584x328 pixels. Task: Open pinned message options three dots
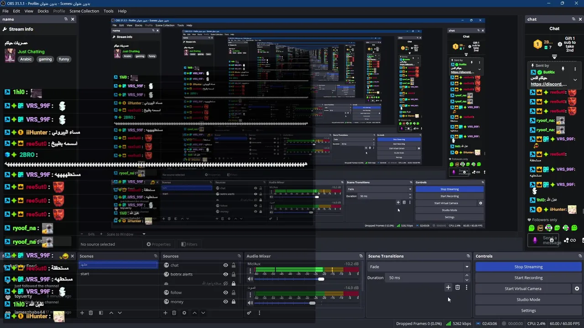coord(575,69)
